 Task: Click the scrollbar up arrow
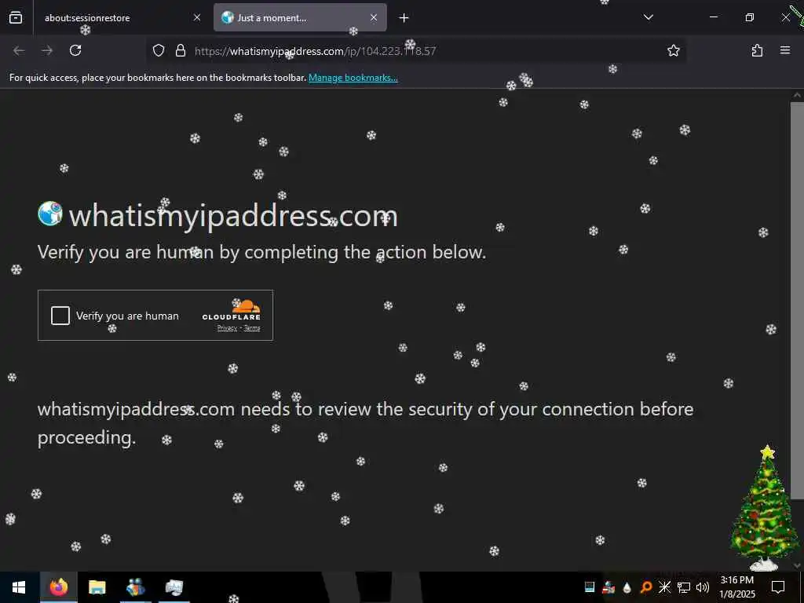click(x=797, y=95)
